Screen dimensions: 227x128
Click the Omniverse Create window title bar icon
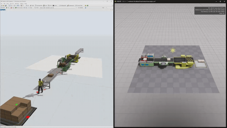115,1
